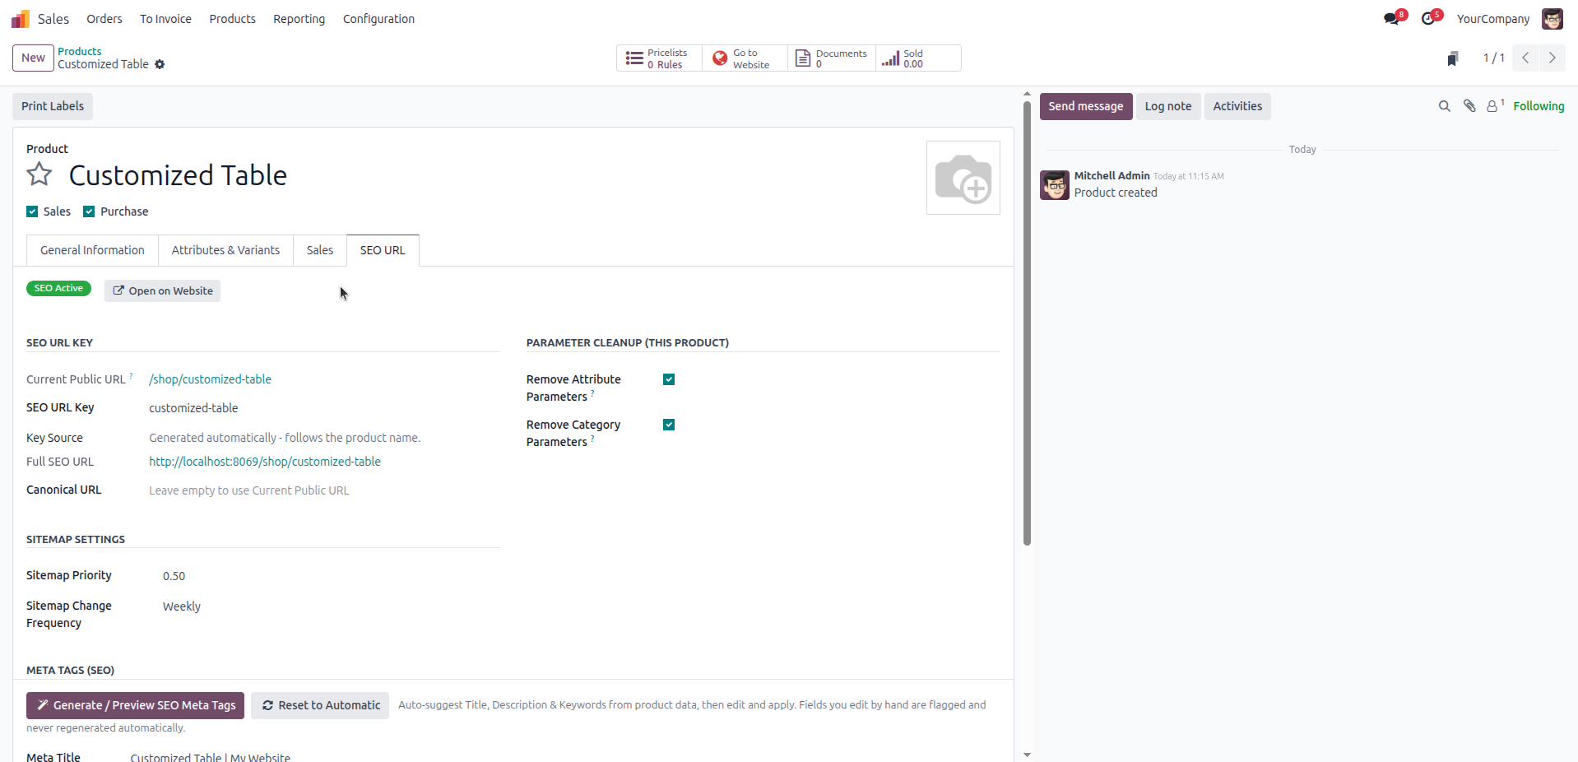This screenshot has height=762, width=1578.
Task: Search the chatter with the magnifier icon
Action: pos(1444,106)
